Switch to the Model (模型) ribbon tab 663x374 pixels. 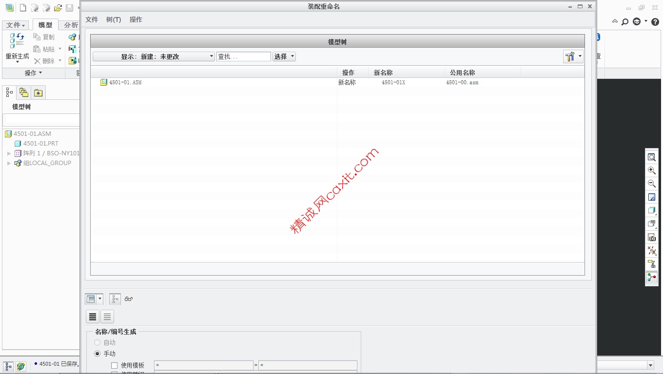[45, 25]
